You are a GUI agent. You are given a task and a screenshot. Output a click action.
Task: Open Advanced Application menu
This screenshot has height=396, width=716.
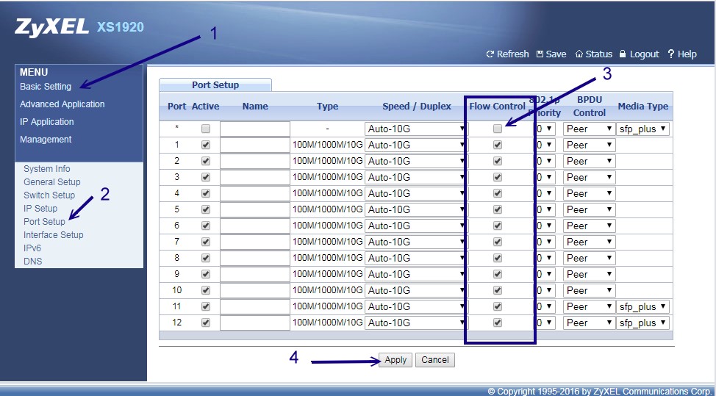click(x=62, y=104)
